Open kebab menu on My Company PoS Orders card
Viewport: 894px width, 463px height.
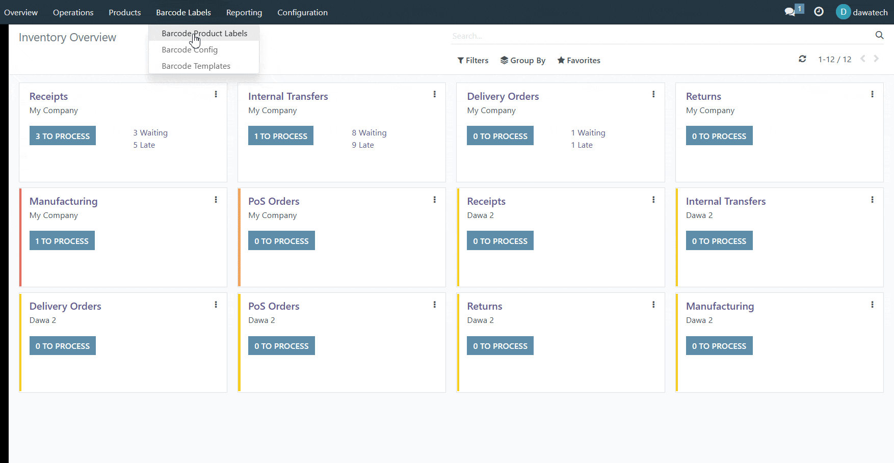[434, 200]
